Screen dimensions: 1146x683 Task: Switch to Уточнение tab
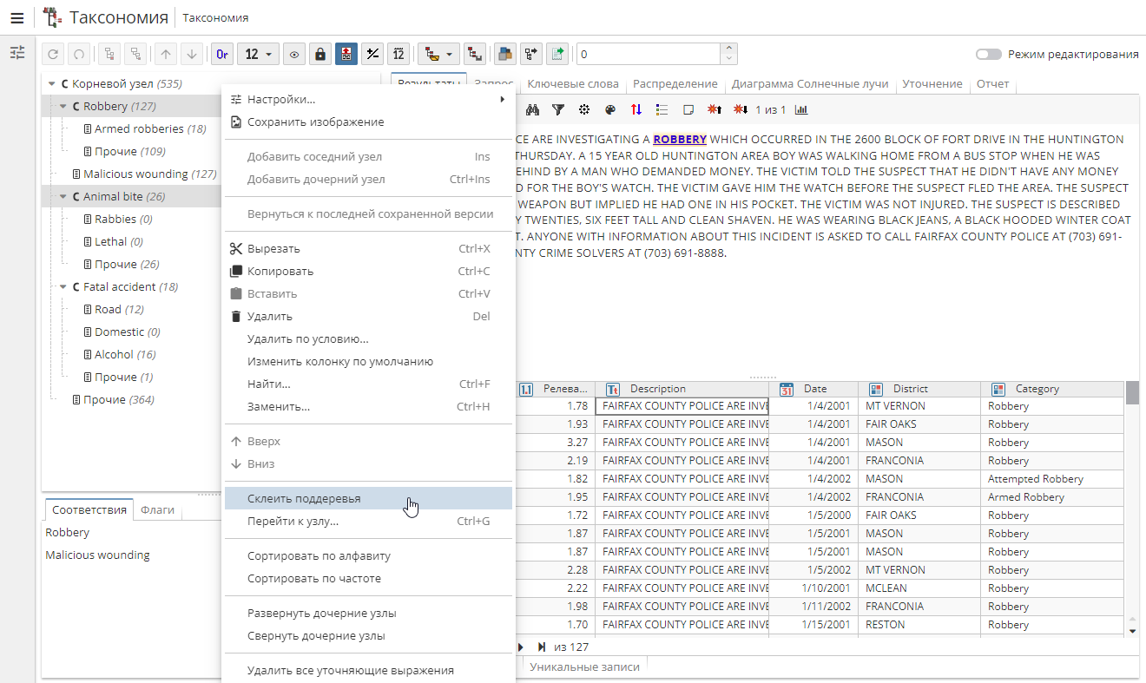[932, 84]
